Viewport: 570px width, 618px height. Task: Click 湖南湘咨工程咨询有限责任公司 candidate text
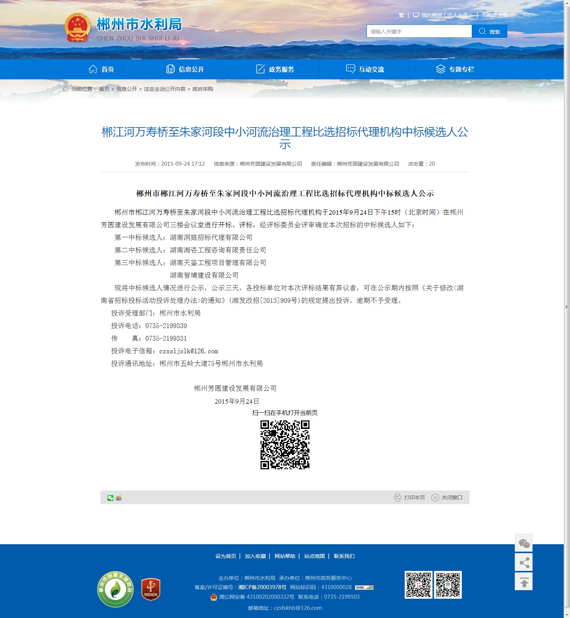point(218,250)
